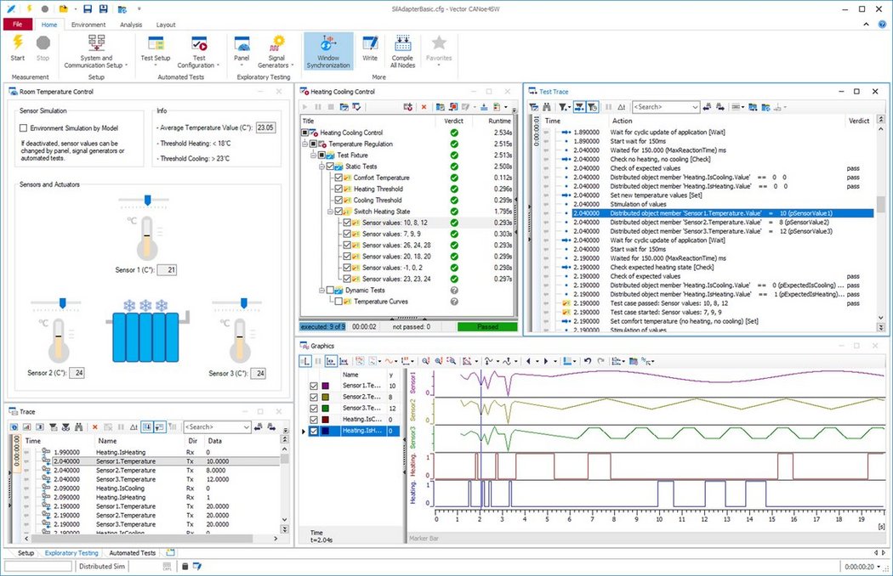Image resolution: width=893 pixels, height=576 pixels.
Task: Click the delta-t icon in Trace window toolbar
Action: point(134,426)
